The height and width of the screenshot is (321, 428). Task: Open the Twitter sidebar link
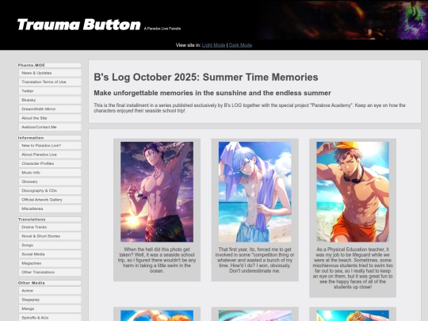point(50,91)
